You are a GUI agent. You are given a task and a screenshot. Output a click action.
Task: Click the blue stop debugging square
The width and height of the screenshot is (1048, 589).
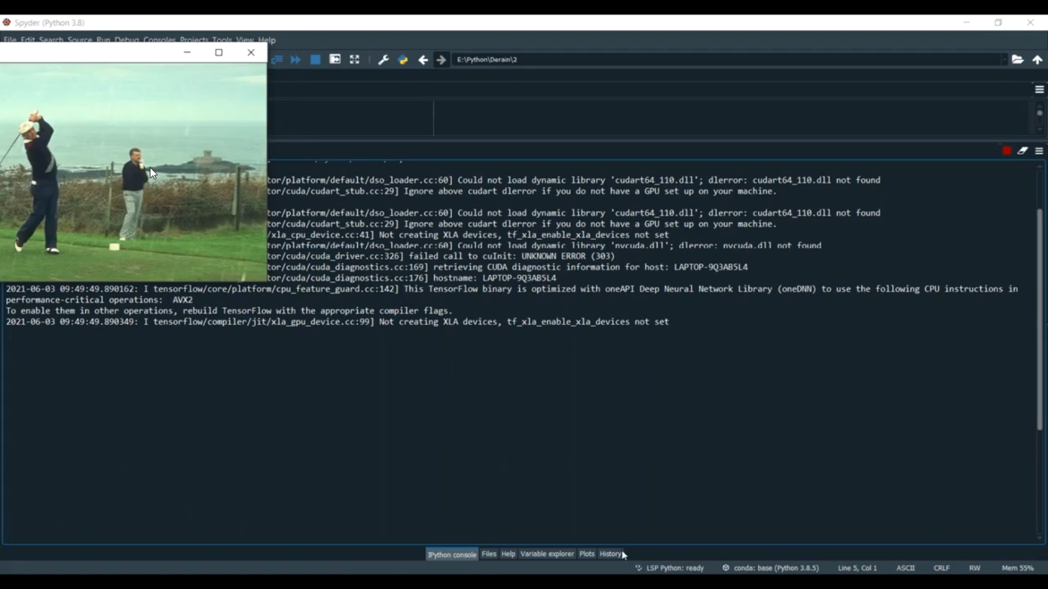pyautogui.click(x=315, y=60)
